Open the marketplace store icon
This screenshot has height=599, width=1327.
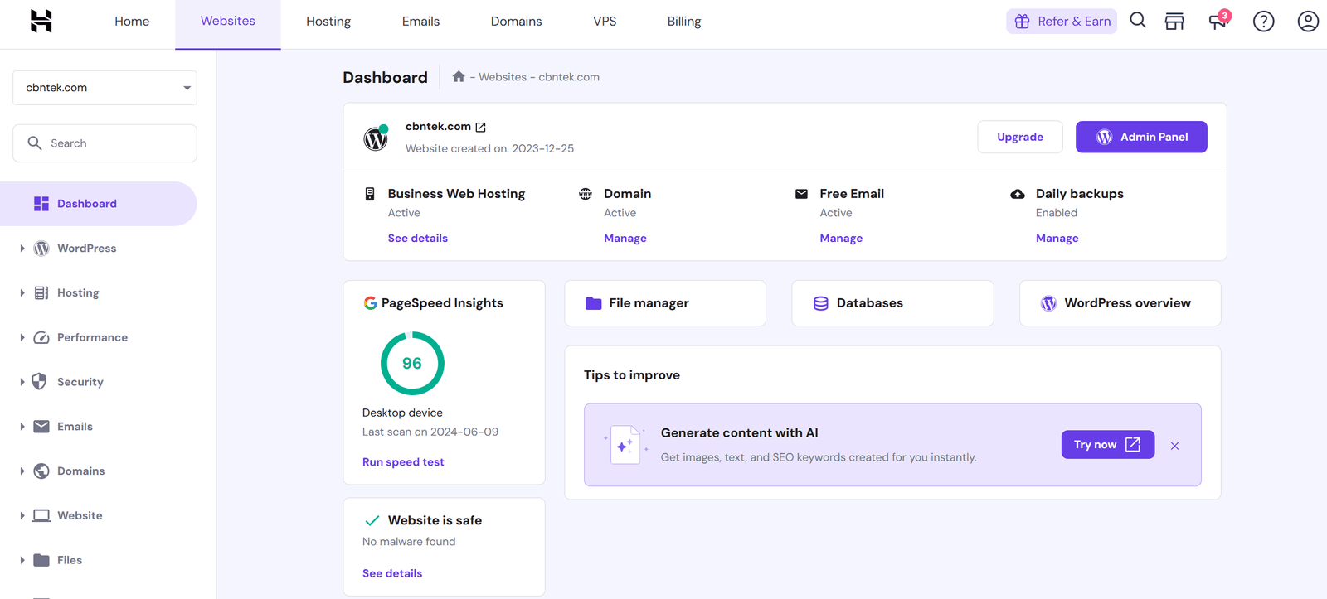pos(1174,22)
